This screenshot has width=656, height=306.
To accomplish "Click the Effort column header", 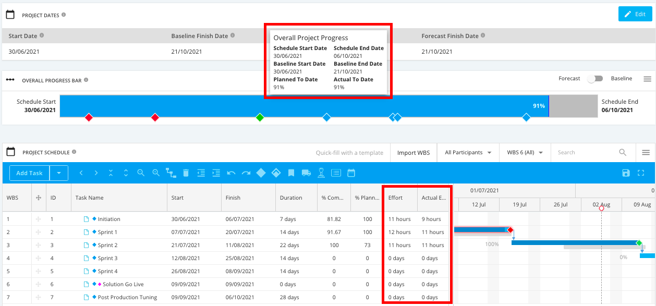I will 400,198.
